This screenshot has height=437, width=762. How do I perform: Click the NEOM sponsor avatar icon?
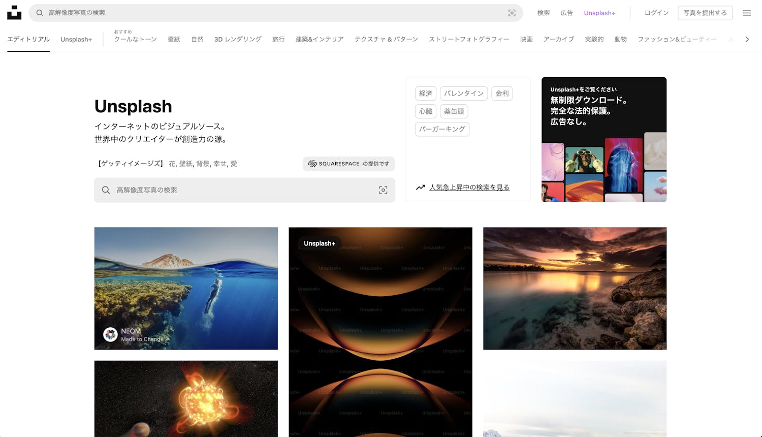110,334
